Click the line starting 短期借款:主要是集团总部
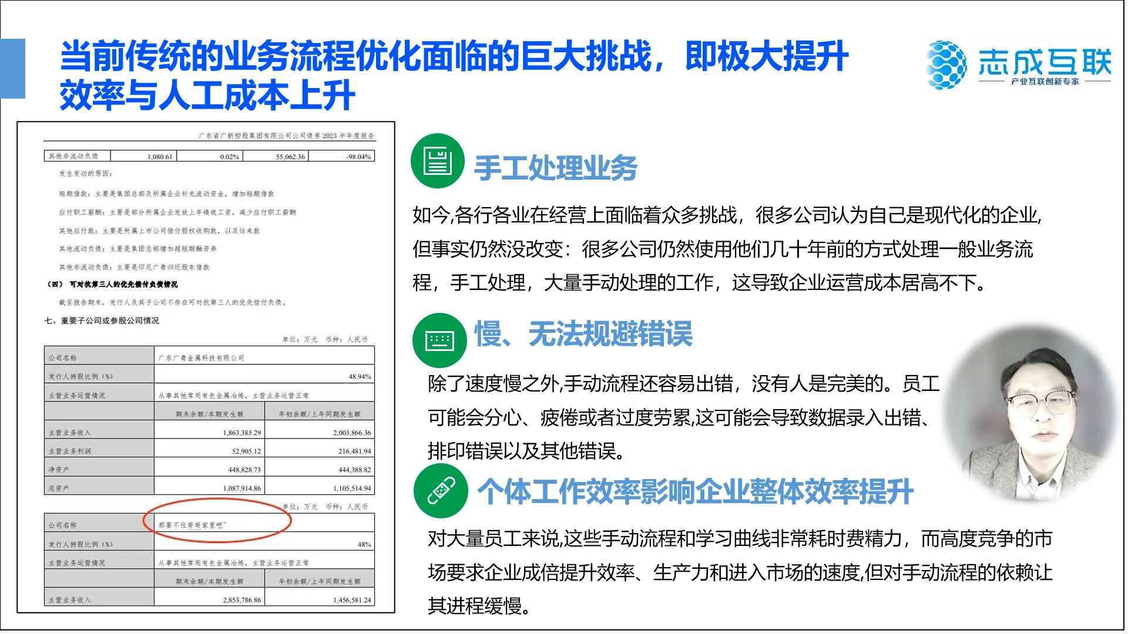1128x634 pixels. 166,194
